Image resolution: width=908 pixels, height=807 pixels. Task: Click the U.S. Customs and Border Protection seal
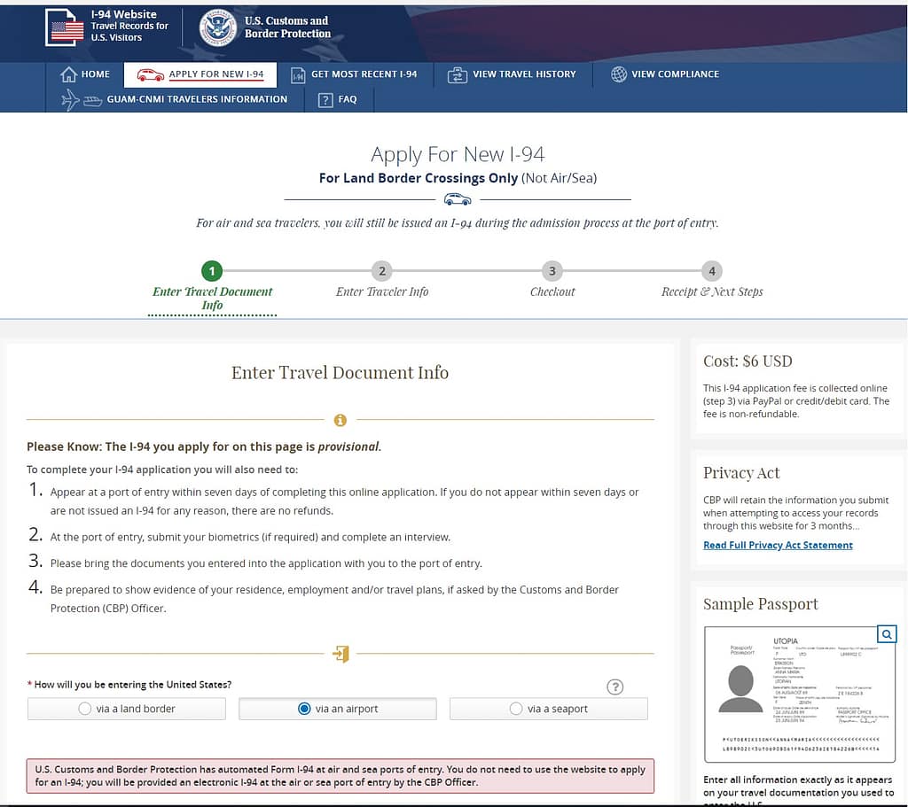click(217, 27)
